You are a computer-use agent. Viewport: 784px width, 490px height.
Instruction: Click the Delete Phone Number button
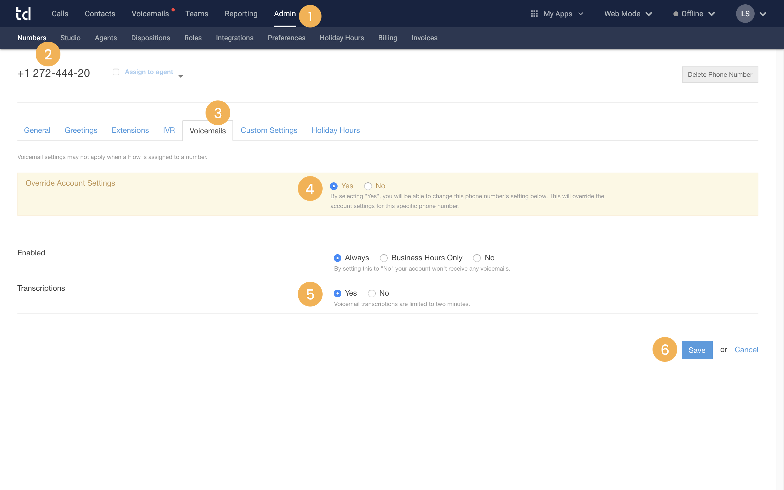coord(720,75)
